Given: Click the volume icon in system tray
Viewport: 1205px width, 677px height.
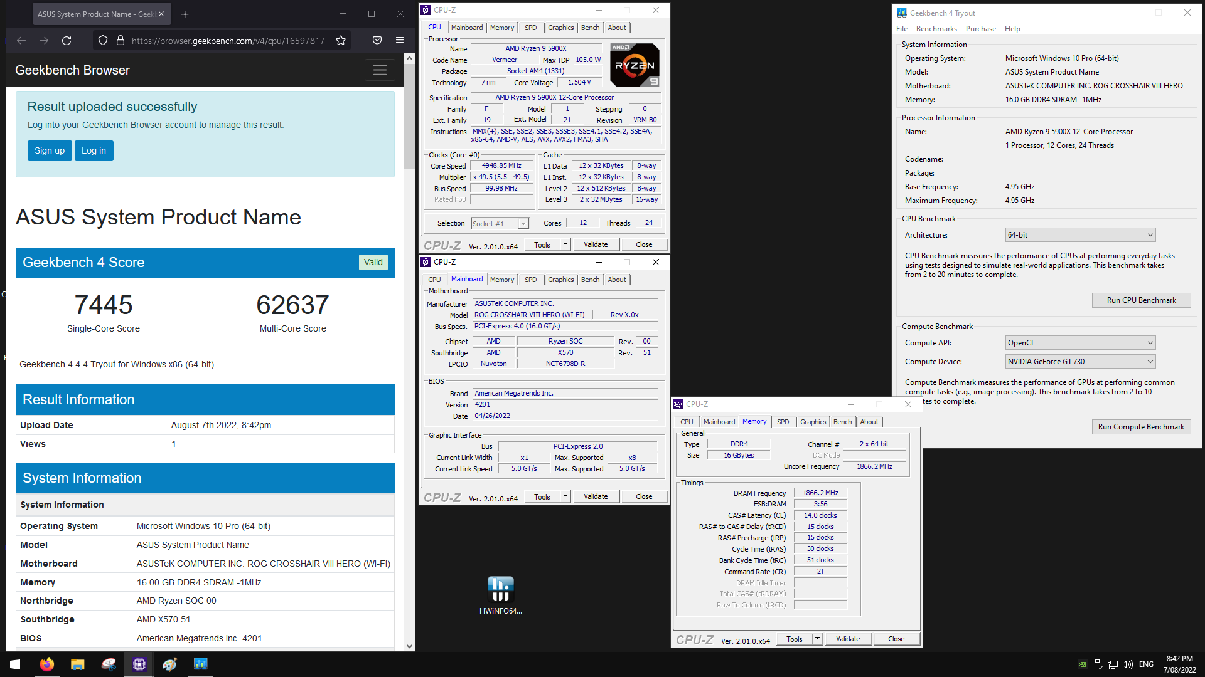Looking at the screenshot, I should (x=1128, y=664).
